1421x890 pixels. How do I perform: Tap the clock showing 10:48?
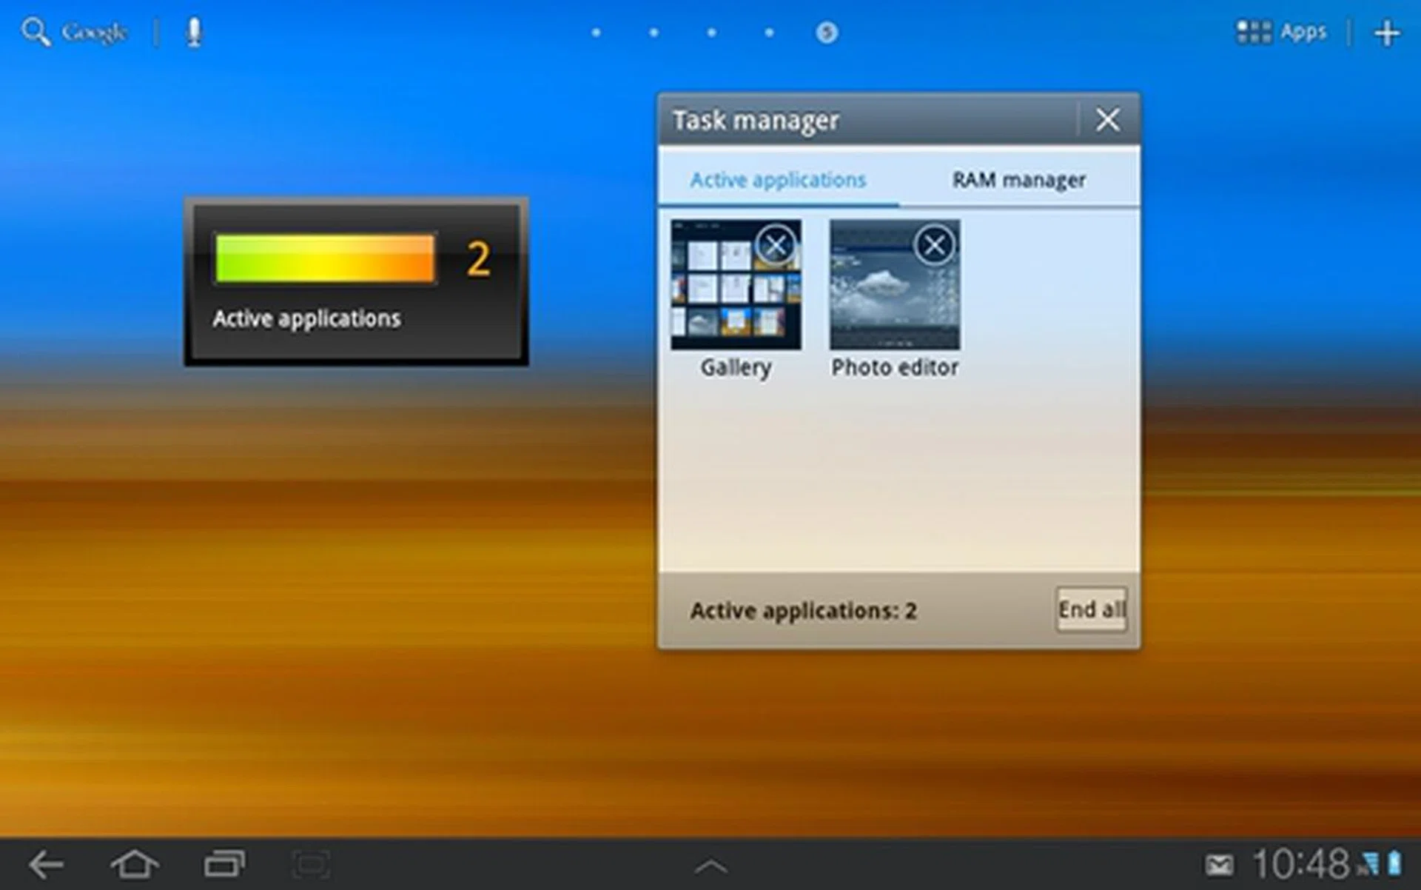pyautogui.click(x=1301, y=864)
